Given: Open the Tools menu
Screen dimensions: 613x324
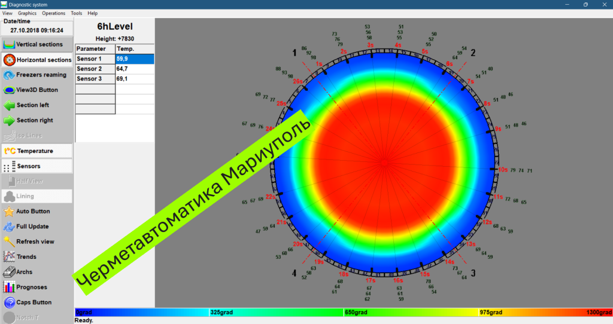Looking at the screenshot, I should (76, 13).
